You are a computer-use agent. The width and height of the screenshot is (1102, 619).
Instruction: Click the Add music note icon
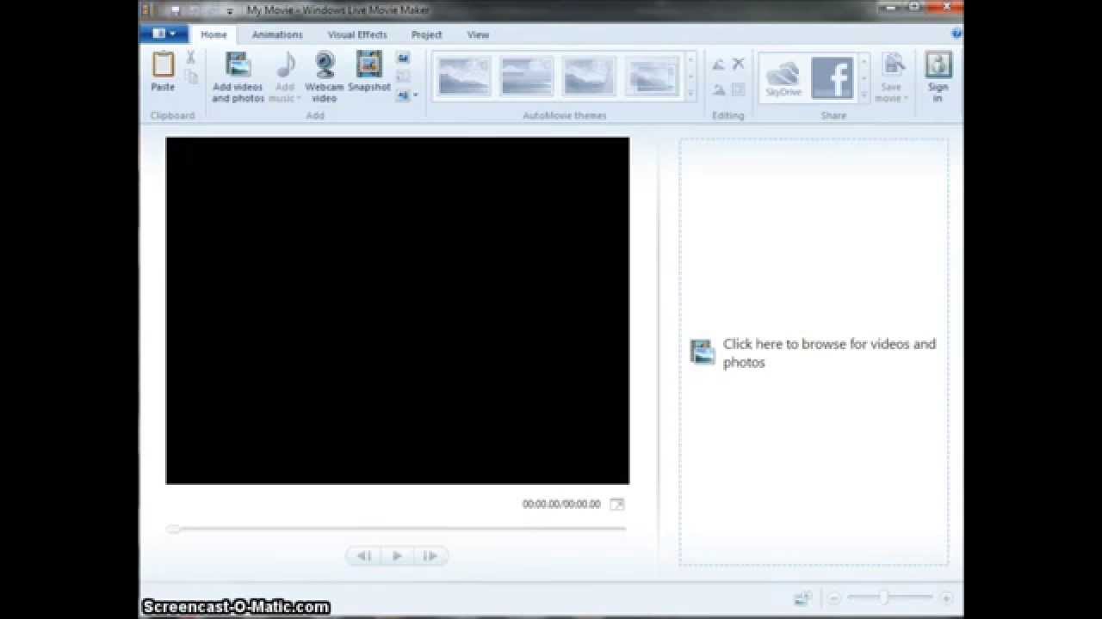pyautogui.click(x=285, y=64)
